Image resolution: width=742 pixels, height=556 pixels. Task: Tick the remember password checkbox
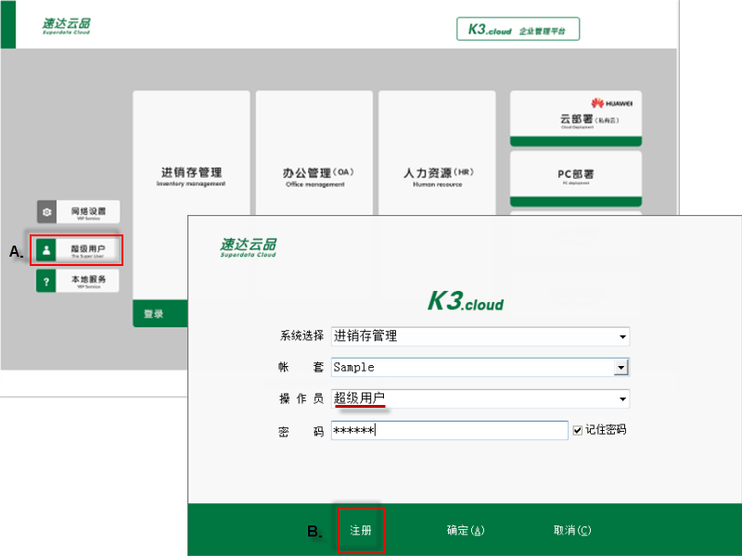577,430
